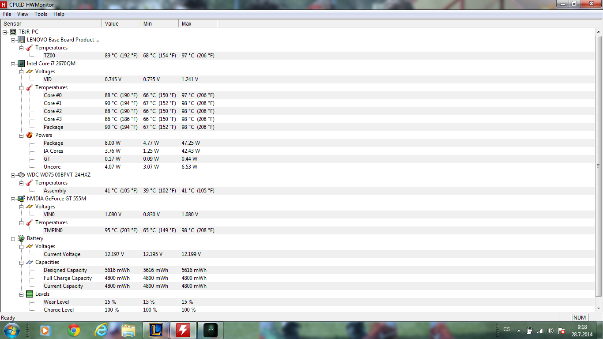Click the Powers flame icon

coord(30,135)
